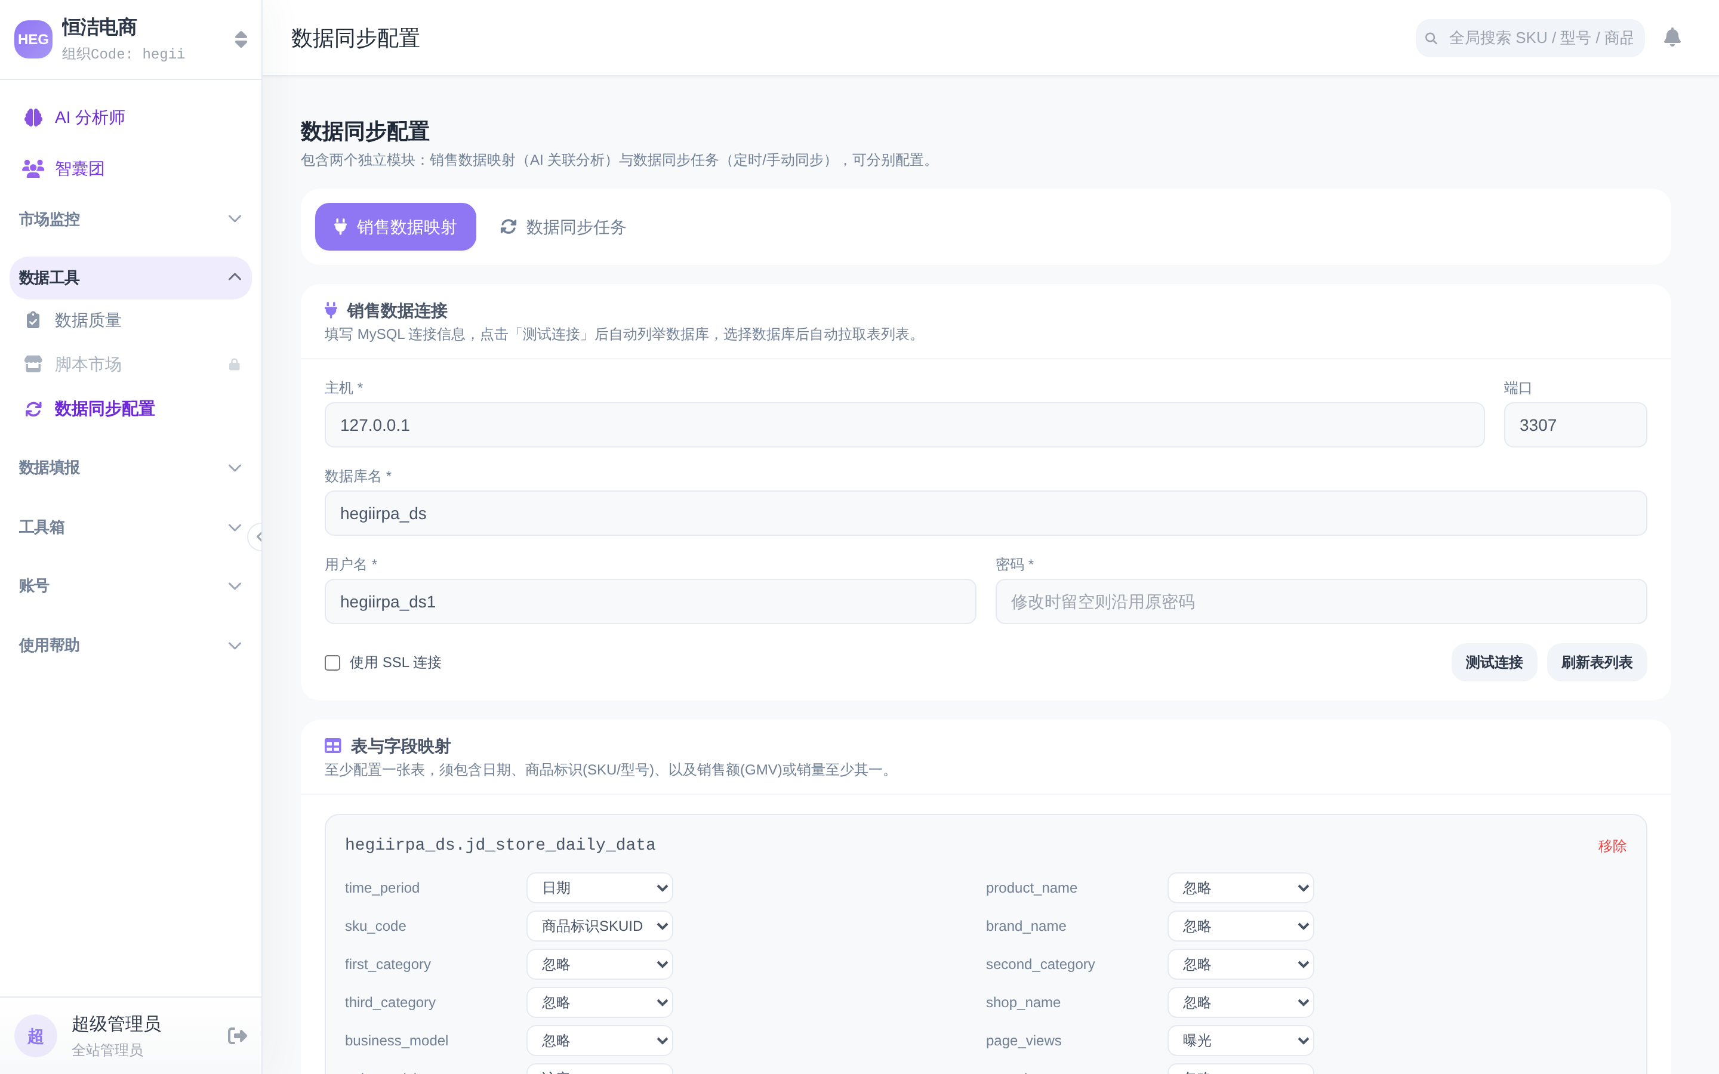
Task: Expand the 工具箱 menu section
Action: point(131,527)
